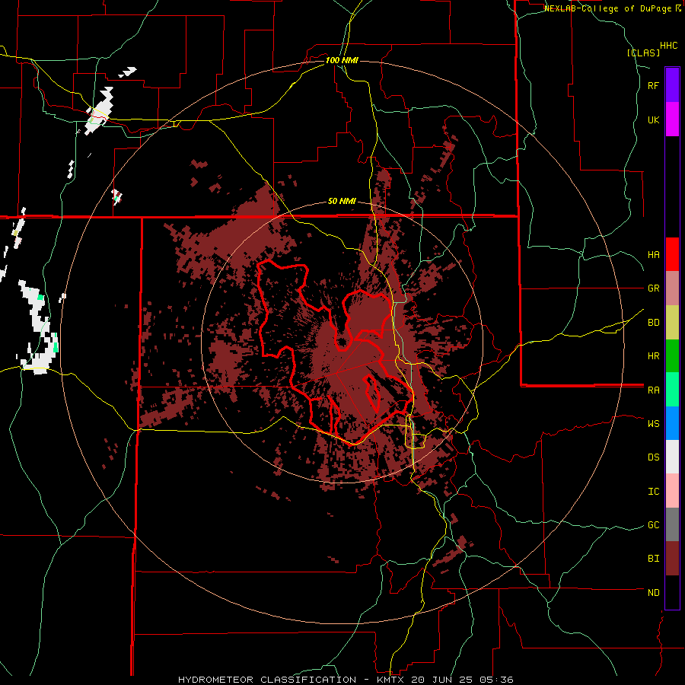Click the RA light green legend swatch
The width and height of the screenshot is (685, 685).
point(672,390)
